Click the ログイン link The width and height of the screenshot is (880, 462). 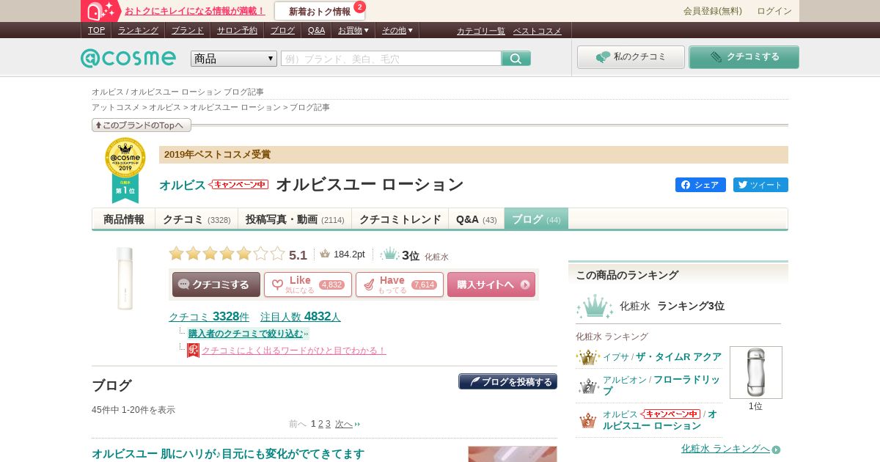pos(774,11)
